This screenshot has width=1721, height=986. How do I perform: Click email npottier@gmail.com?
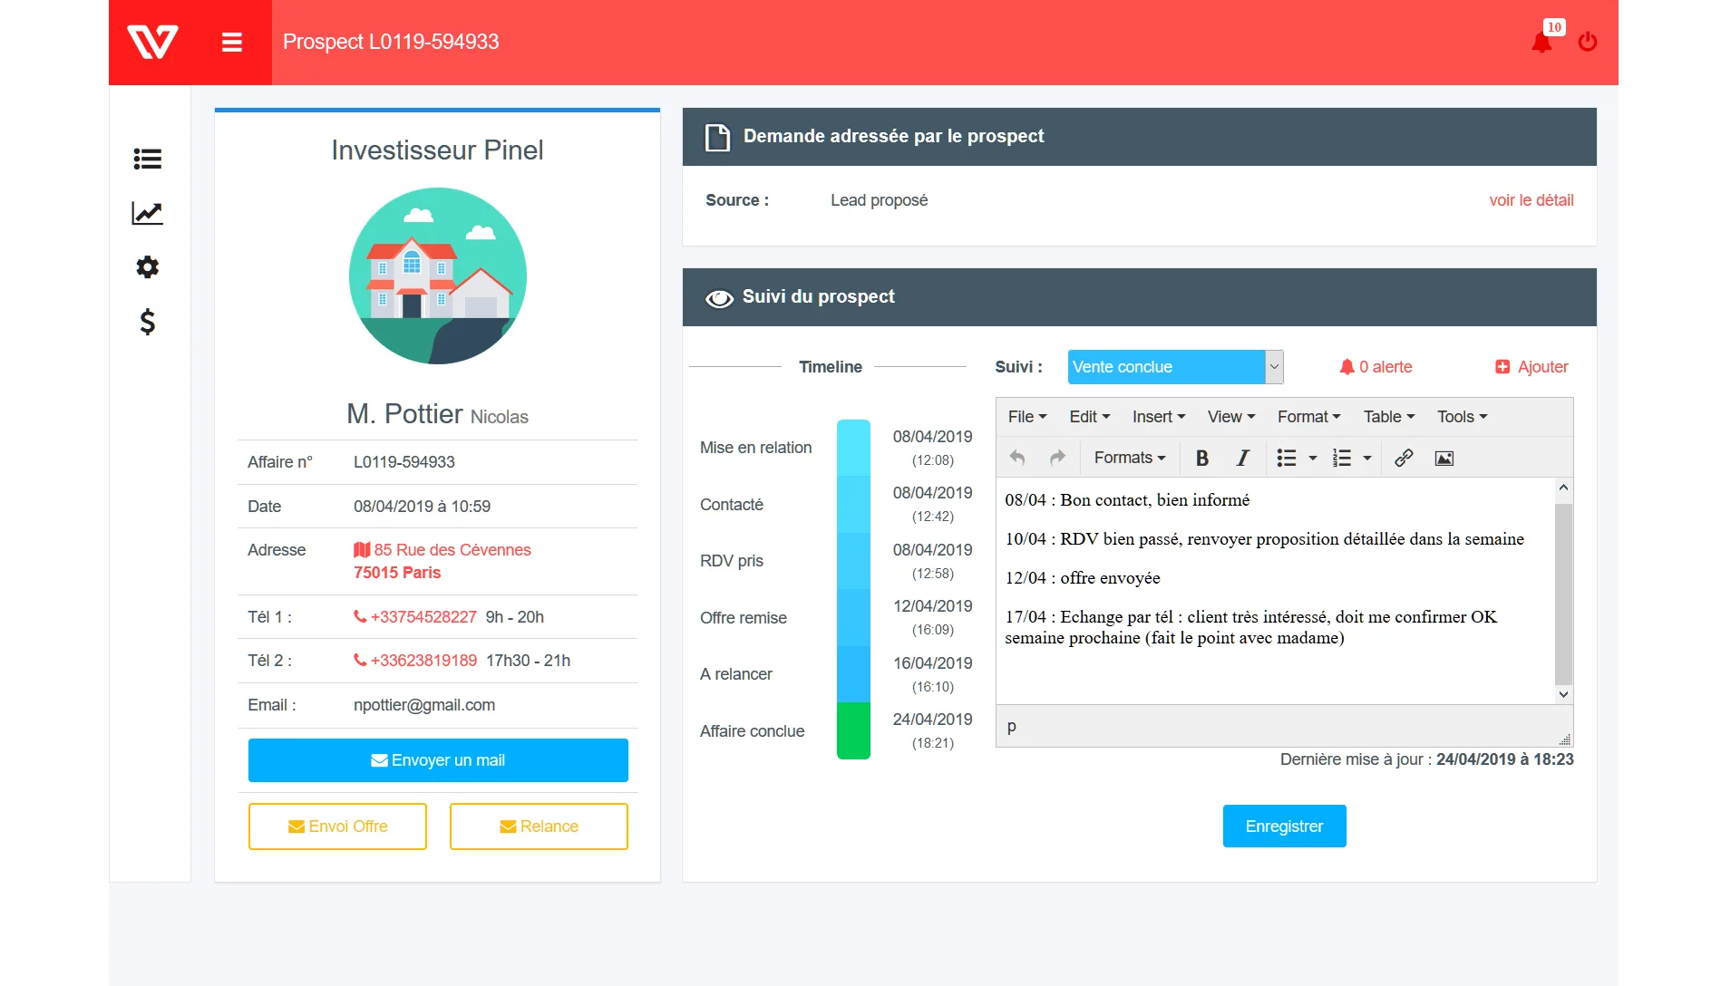pos(424,705)
